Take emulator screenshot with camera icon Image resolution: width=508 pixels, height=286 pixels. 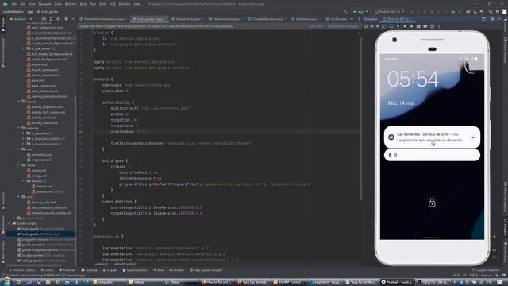coord(418,26)
